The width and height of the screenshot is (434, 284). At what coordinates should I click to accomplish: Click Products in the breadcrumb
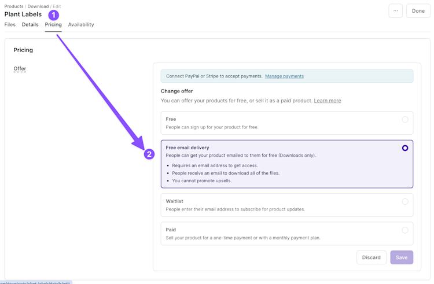tap(14, 6)
